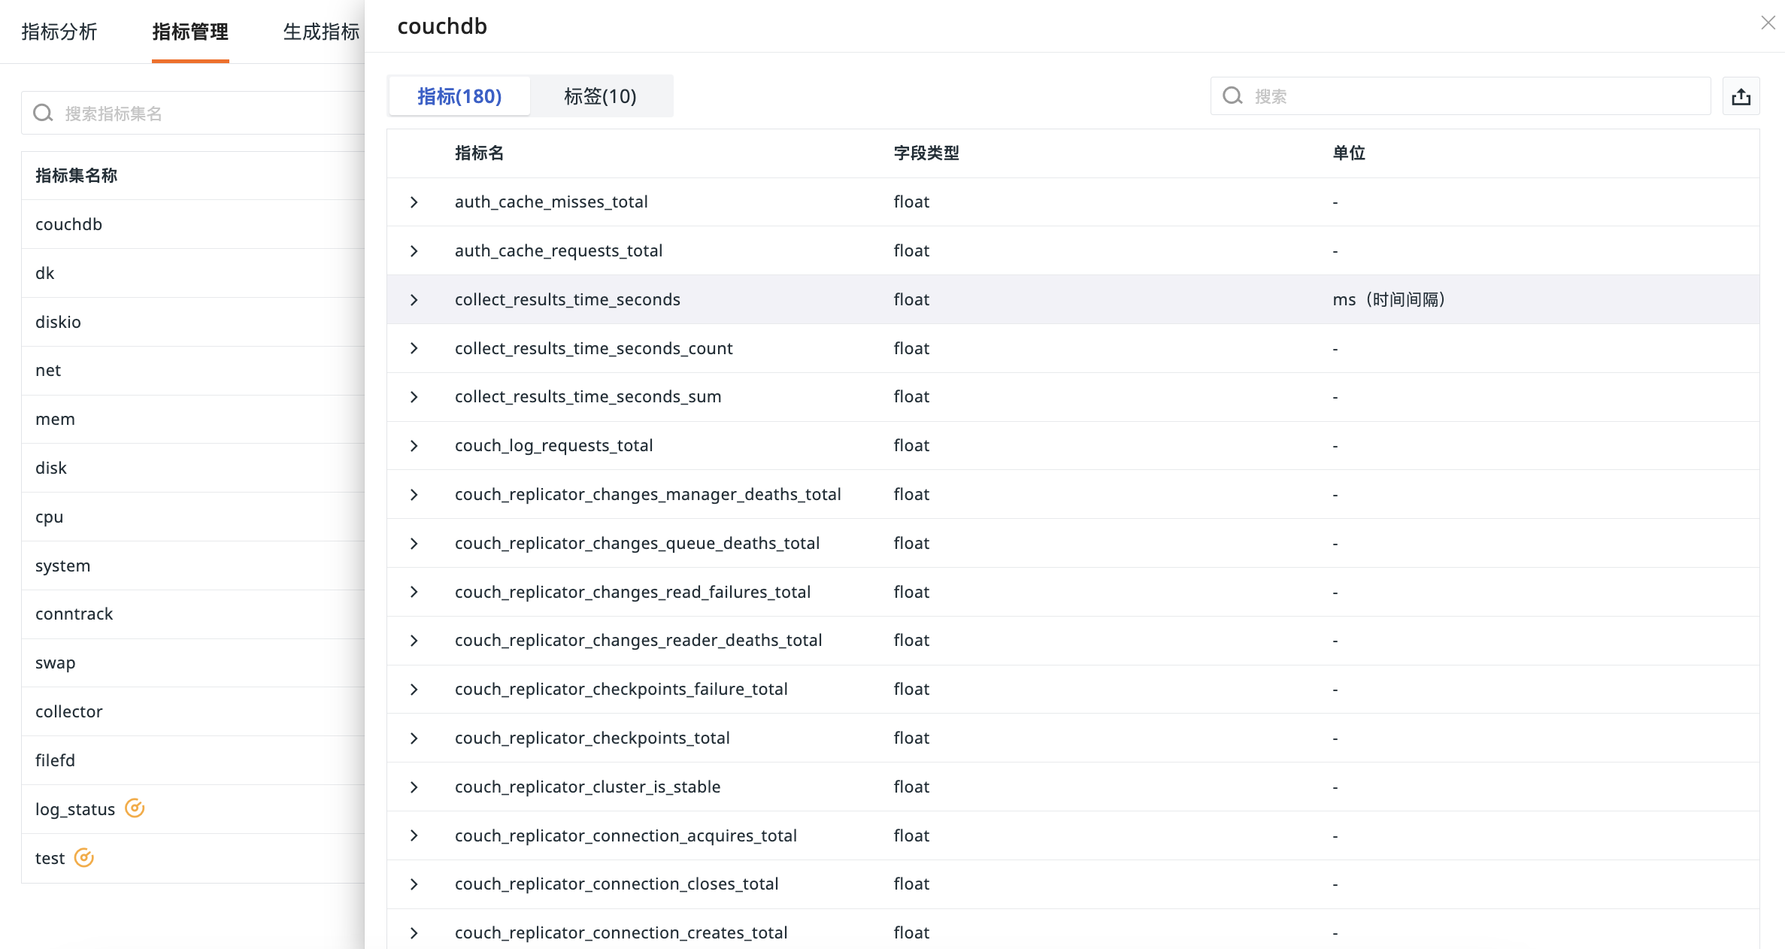Close the couchdb detail drawer
Viewport: 1785px width, 949px height.
click(1768, 23)
